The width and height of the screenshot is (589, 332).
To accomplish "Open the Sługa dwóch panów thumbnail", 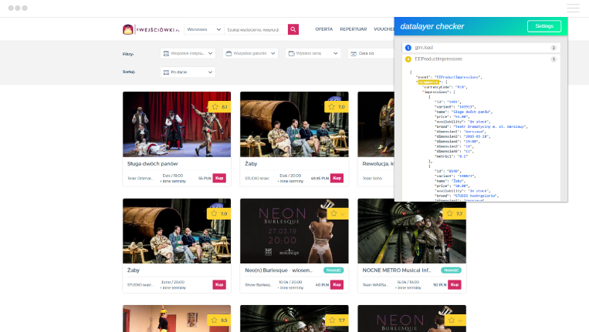I will point(177,124).
